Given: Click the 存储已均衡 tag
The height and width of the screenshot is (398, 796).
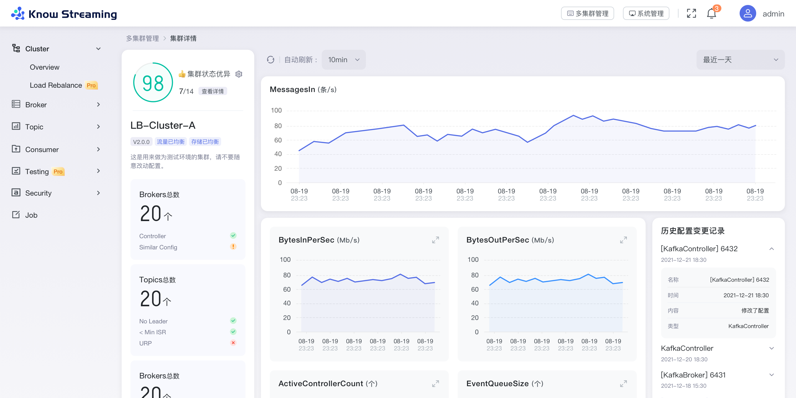Looking at the screenshot, I should (x=205, y=142).
